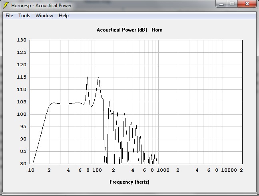Click the 125 dB axis label
This screenshot has height=196, width=259.
click(22, 52)
